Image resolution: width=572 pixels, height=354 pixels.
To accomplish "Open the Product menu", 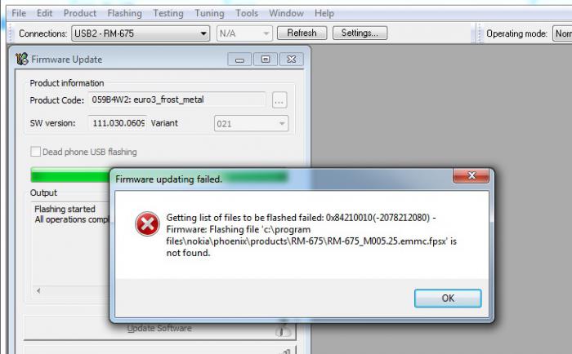I will pyautogui.click(x=80, y=13).
